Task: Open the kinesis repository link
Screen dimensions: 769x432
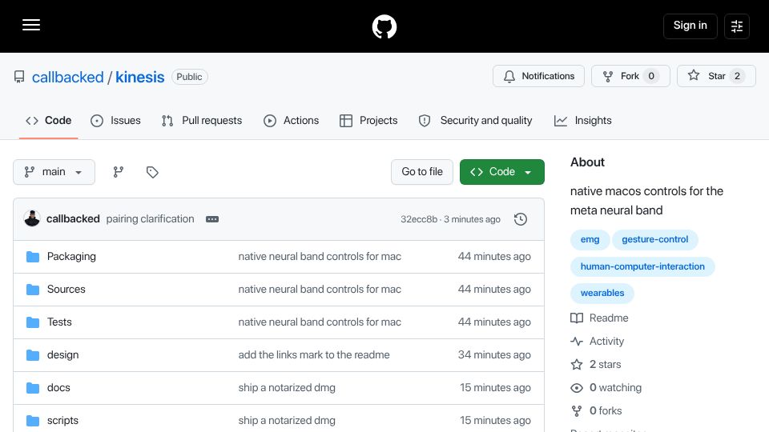Action: [x=139, y=77]
